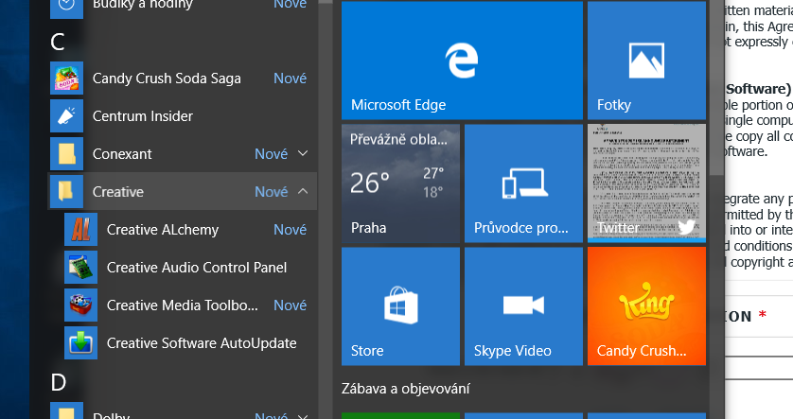Launch Centrum Insider from the app list
The width and height of the screenshot is (793, 419).
66,116
